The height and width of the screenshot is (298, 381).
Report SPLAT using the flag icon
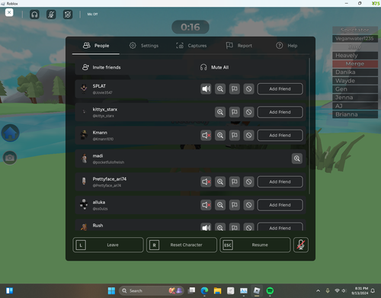[x=235, y=89]
